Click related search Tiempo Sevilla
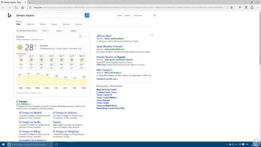261x147 pixels. tap(103, 103)
